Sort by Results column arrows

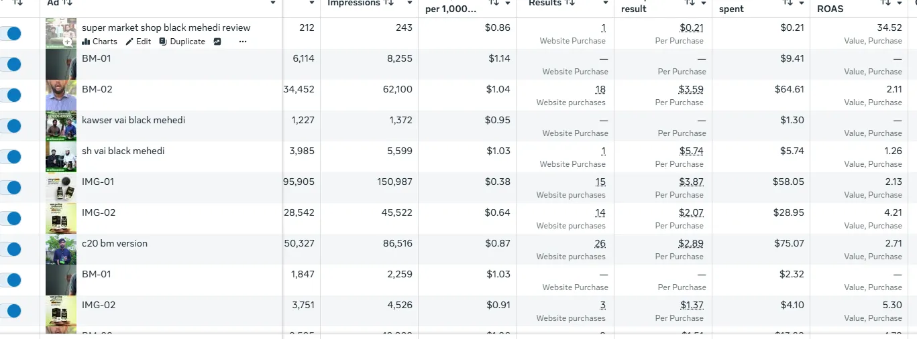click(570, 3)
